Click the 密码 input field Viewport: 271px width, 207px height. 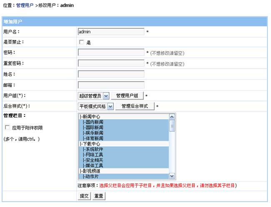click(111, 53)
